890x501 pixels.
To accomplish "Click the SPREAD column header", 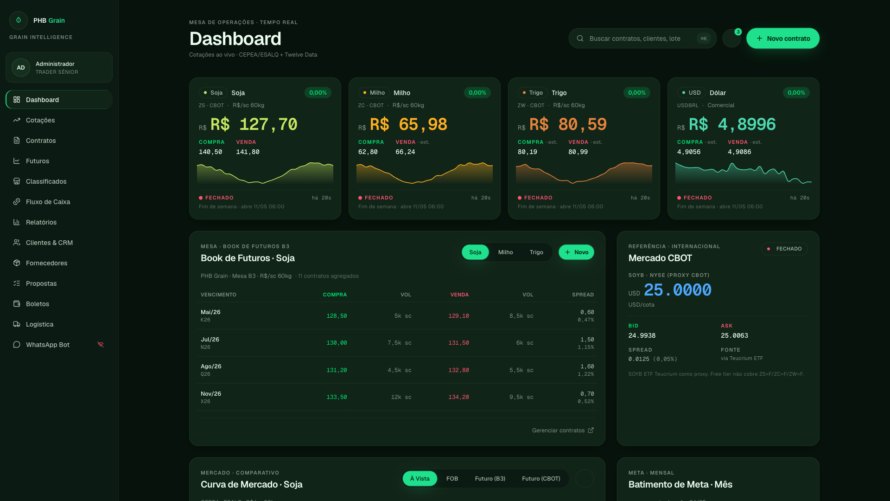I will pos(583,295).
